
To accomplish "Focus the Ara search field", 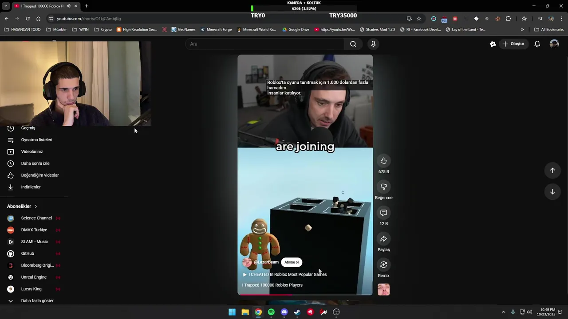I will tap(265, 44).
